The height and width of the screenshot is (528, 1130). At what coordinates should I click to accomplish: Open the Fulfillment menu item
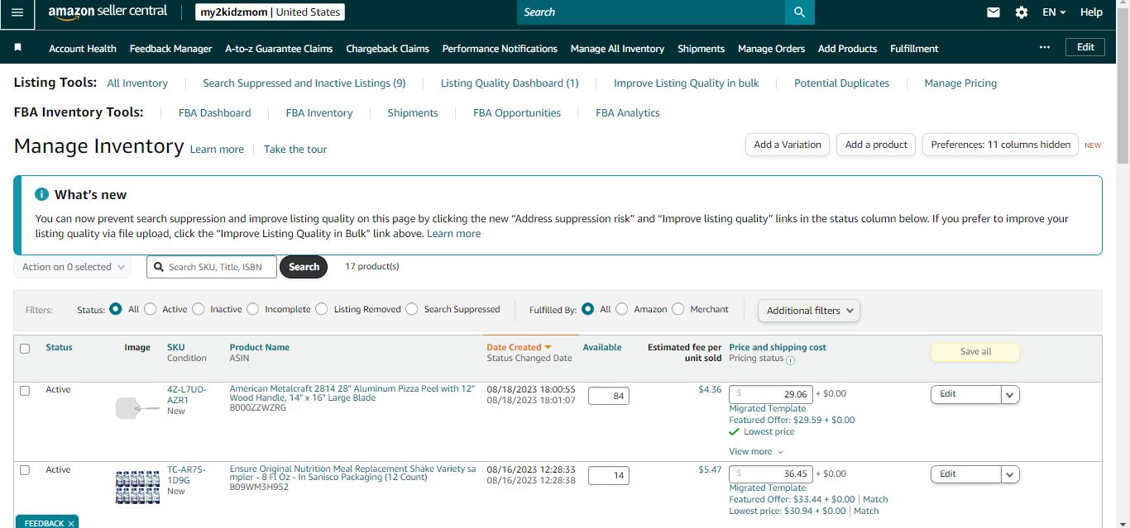click(x=914, y=49)
